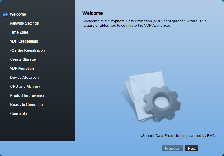
Task: Select the VDP Migration step
Action: pyautogui.click(x=22, y=69)
